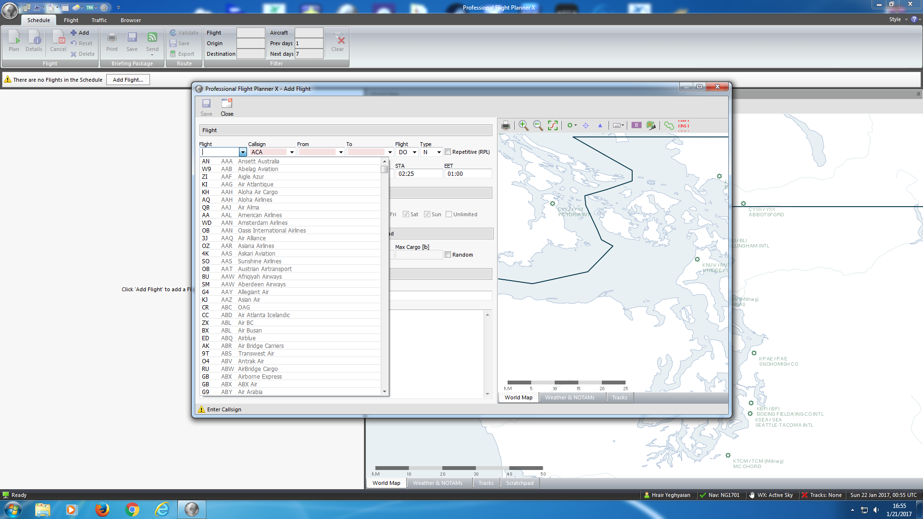Click the green clouds weather overlay icon
Image resolution: width=923 pixels, height=519 pixels.
[669, 125]
